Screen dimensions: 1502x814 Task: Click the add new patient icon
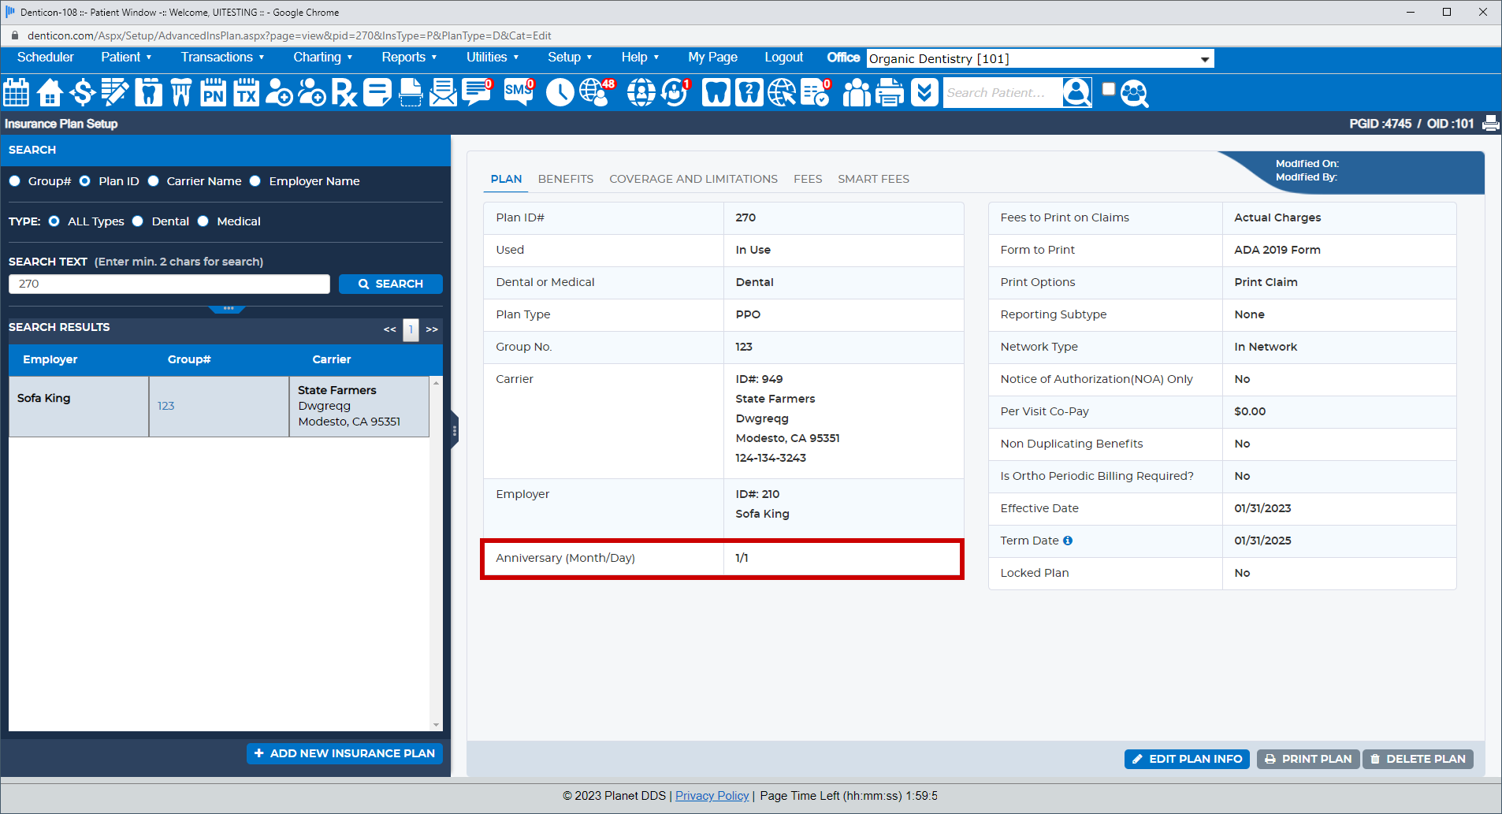279,93
